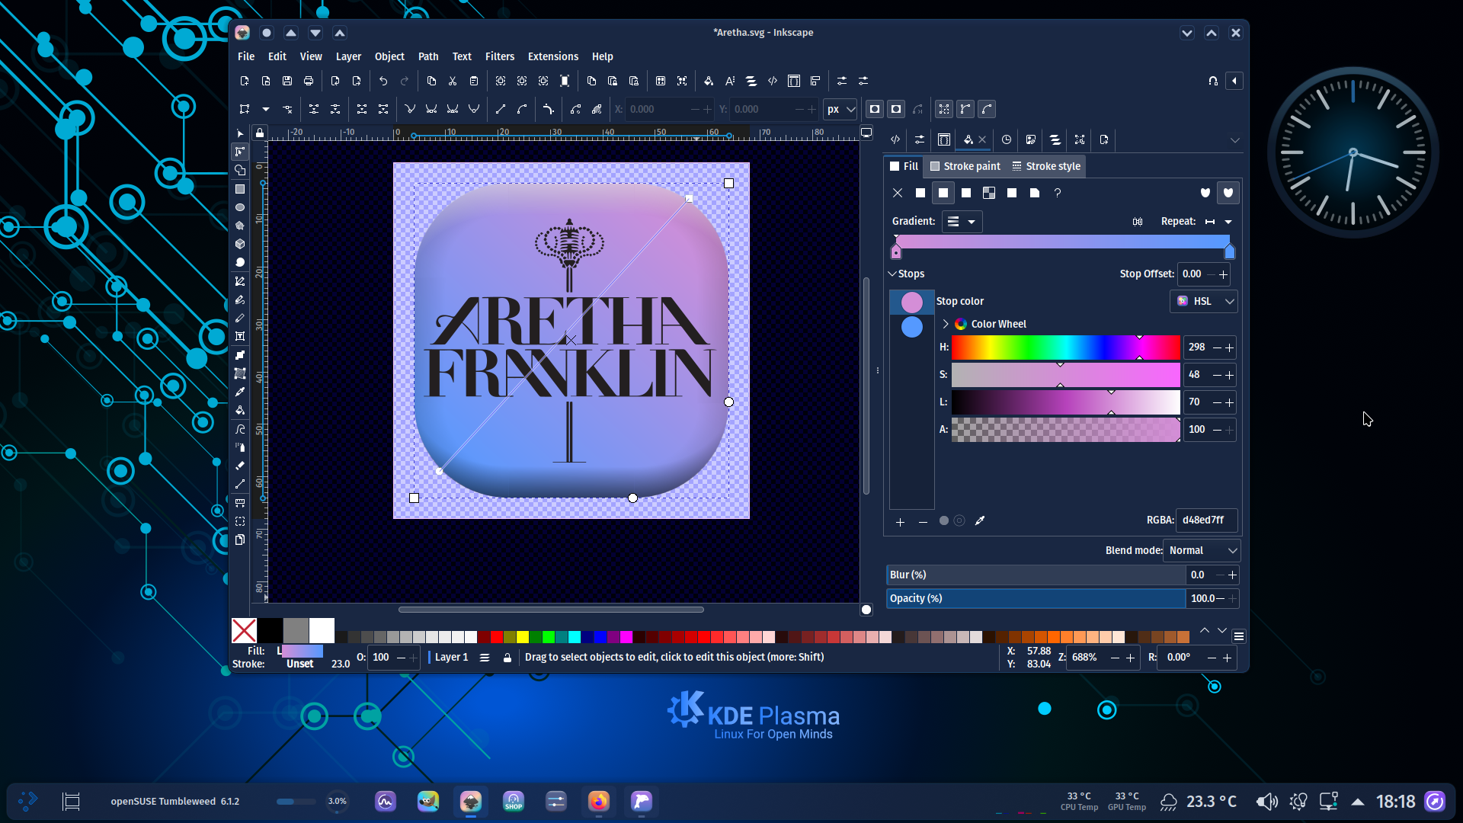Click the Save document toolbar icon
The image size is (1463, 823).
point(287,81)
